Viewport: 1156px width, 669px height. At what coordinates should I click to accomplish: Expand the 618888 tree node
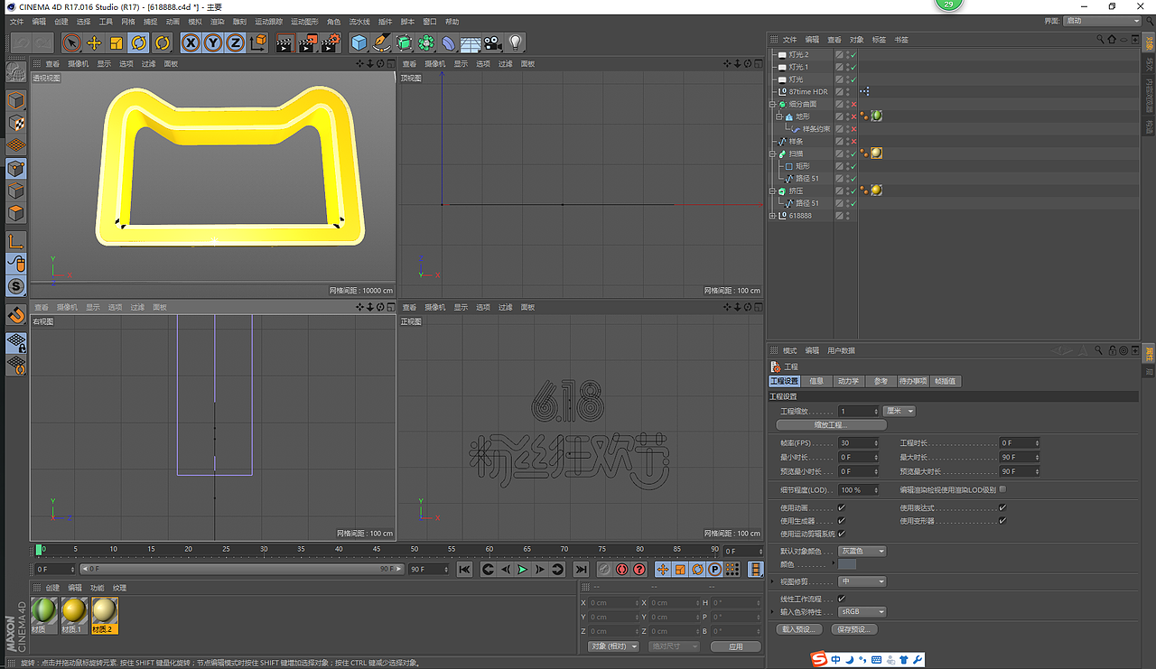pos(772,216)
